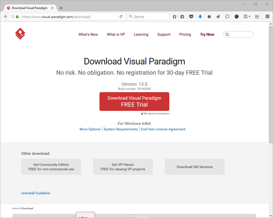Screen dimensions: 273x218
Task: Click Download in the breadcrumb
Action: (x=28, y=208)
